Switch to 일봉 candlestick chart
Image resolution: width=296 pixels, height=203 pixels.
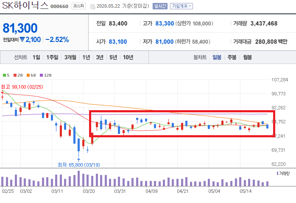pyautogui.click(x=217, y=57)
